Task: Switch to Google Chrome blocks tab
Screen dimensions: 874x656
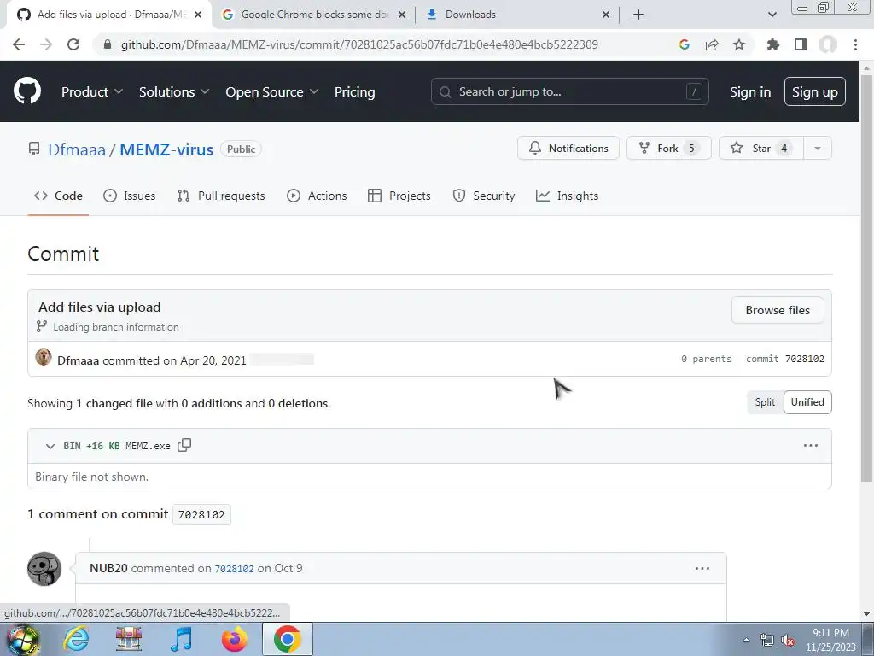Action: (x=314, y=15)
